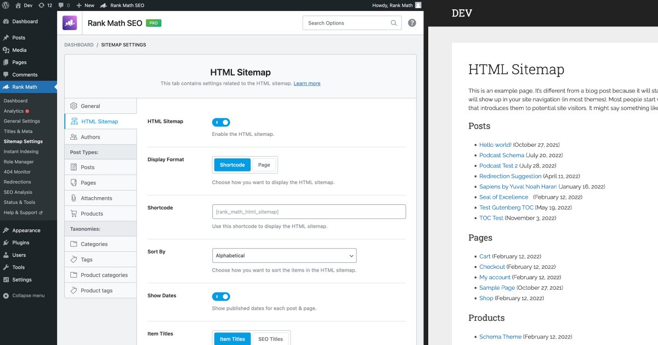This screenshot has width=658, height=345.
Task: Select Shortcode display format
Action: pos(232,165)
